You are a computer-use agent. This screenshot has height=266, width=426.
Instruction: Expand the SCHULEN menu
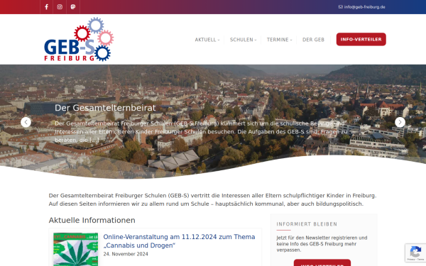243,40
